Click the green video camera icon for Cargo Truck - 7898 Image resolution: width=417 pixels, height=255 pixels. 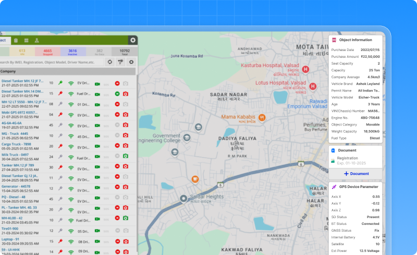[97, 147]
